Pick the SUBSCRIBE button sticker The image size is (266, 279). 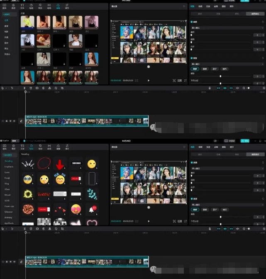tap(76, 163)
